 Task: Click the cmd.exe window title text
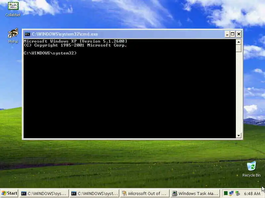[65, 34]
